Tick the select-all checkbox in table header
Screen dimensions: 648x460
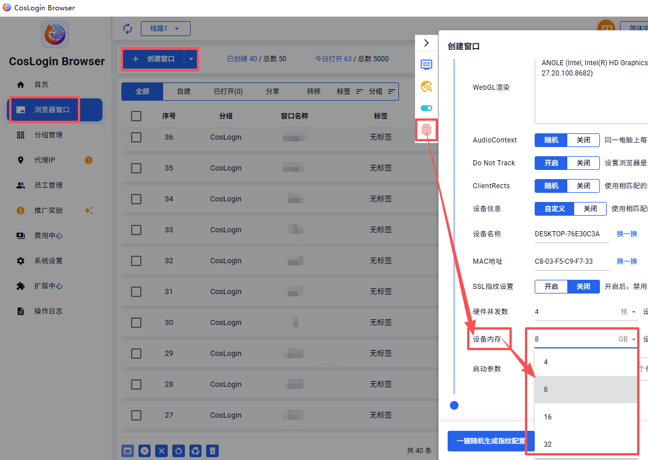tap(136, 116)
